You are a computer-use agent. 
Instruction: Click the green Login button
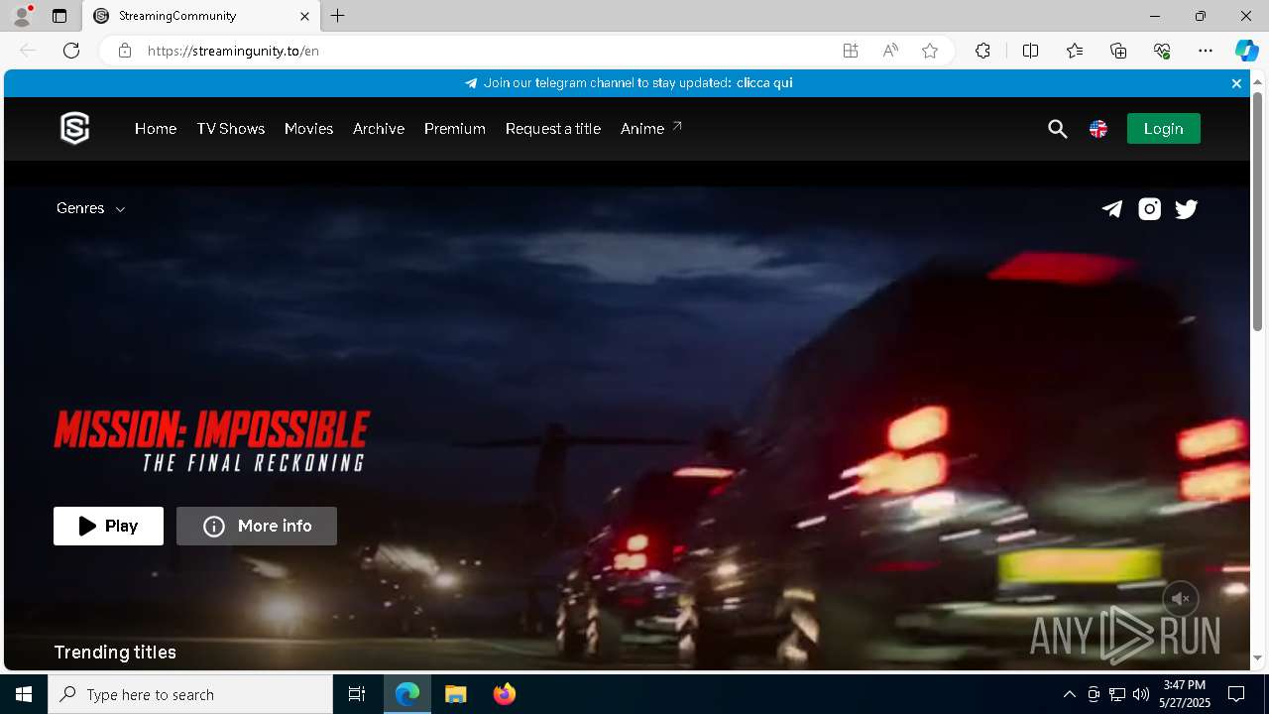(x=1163, y=129)
